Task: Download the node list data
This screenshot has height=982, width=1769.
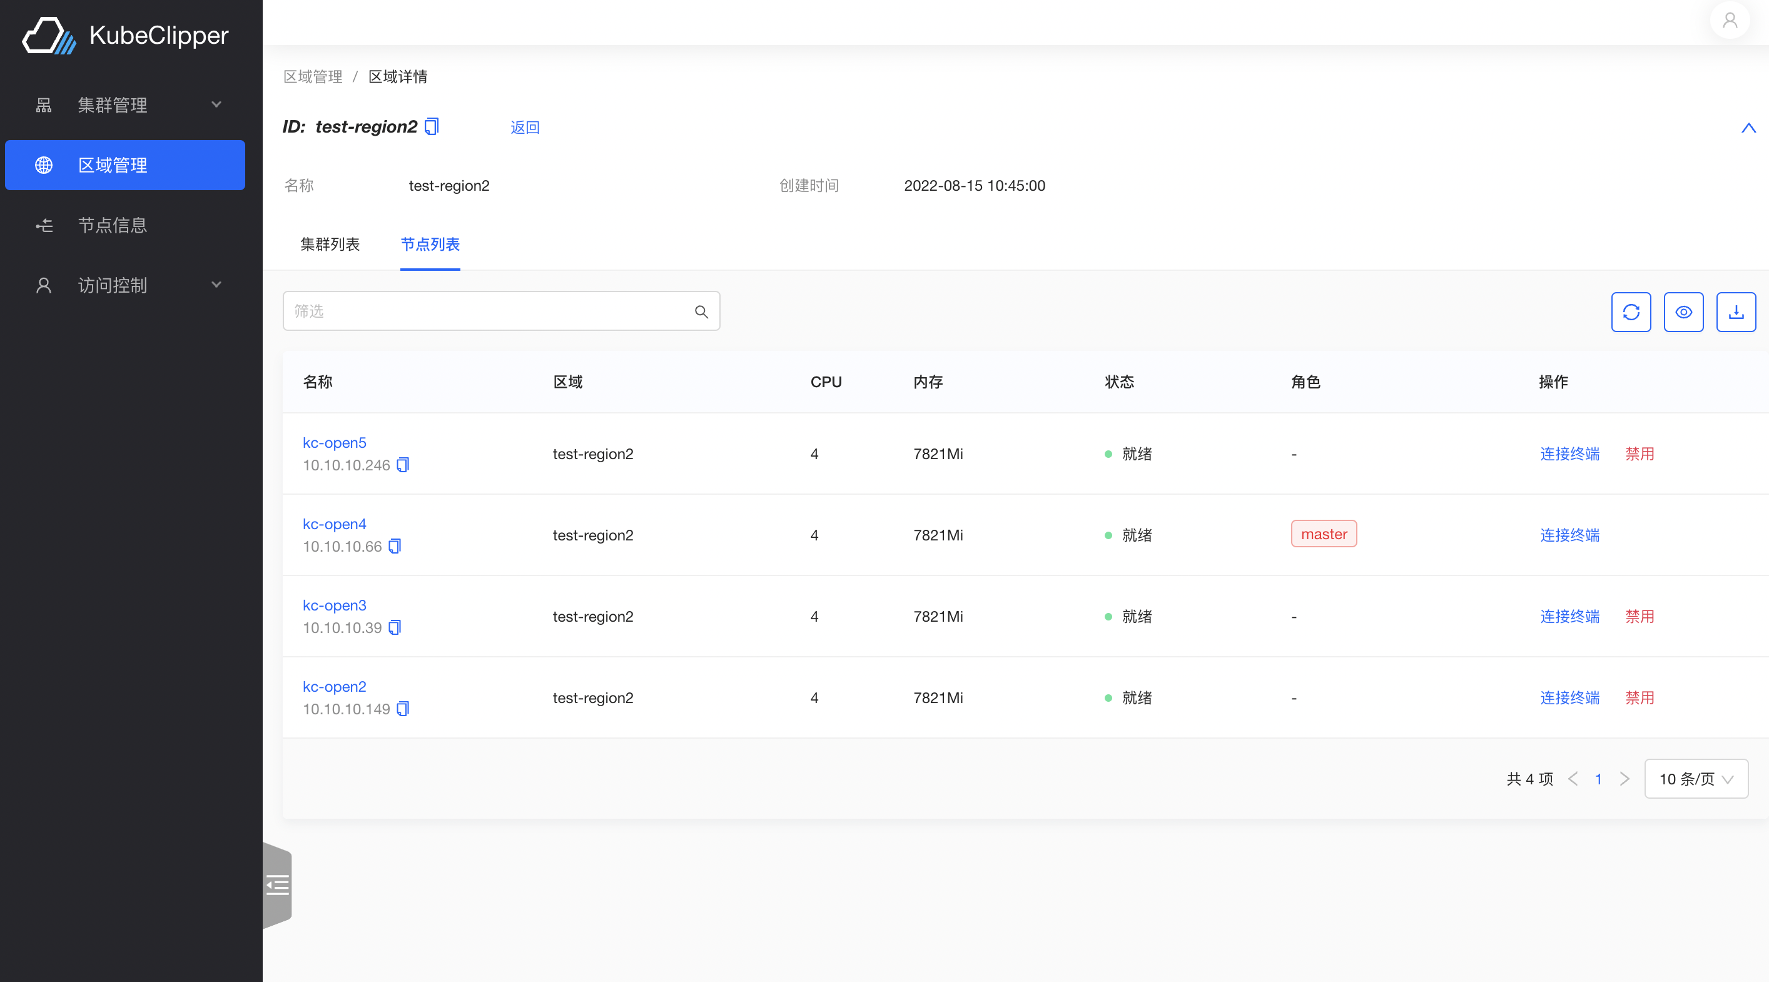Action: 1736,311
